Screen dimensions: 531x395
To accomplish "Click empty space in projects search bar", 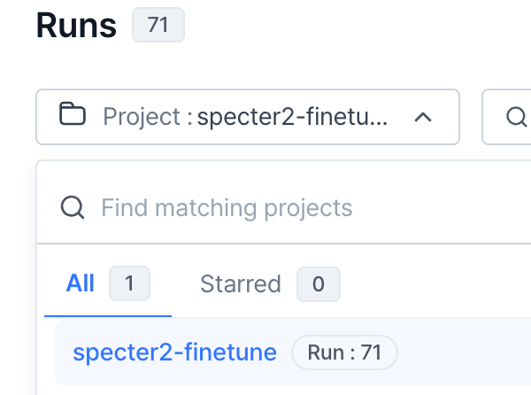I will pos(440,207).
